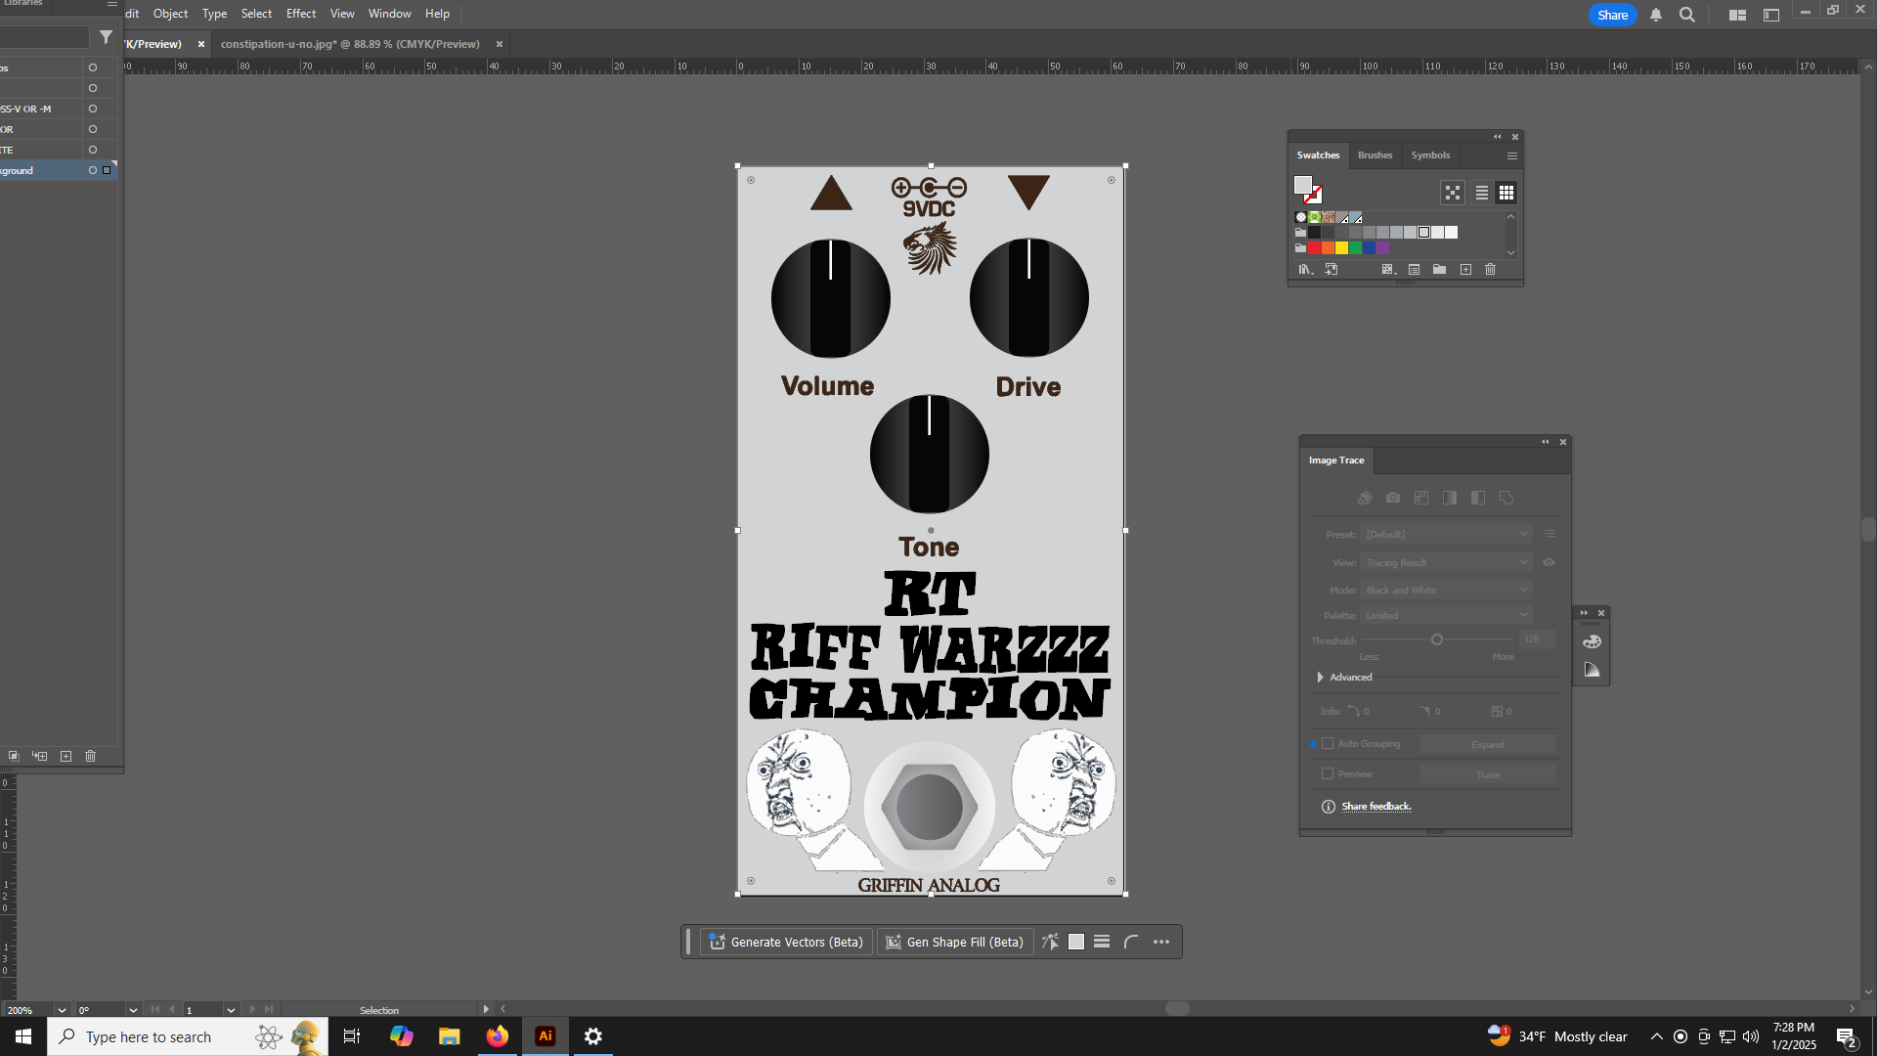The width and height of the screenshot is (1877, 1056).
Task: Toggle Auto Grouping checkbox
Action: click(1328, 744)
